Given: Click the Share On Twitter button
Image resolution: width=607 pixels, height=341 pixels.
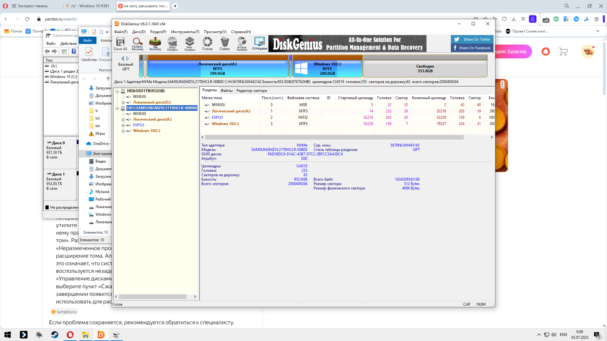Looking at the screenshot, I should click(x=472, y=39).
